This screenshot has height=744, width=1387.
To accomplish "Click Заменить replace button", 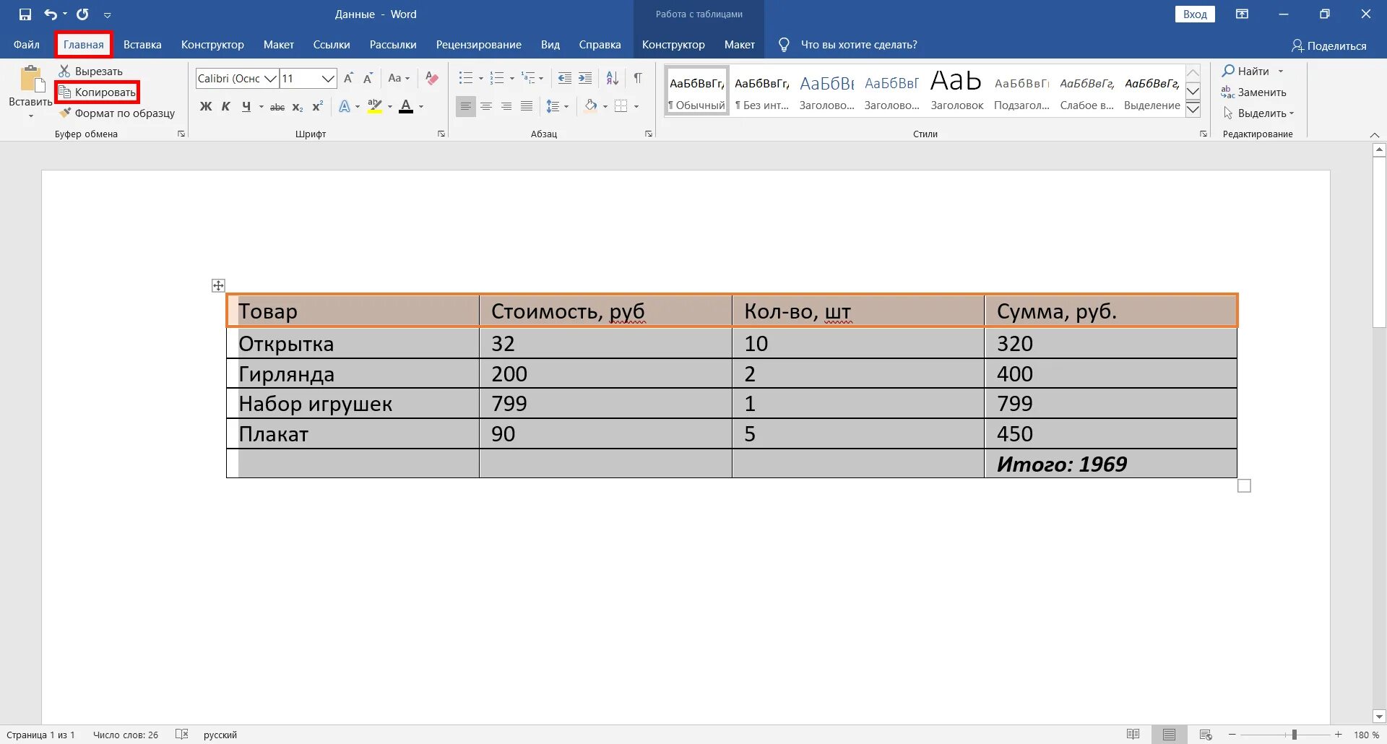I will (x=1254, y=92).
